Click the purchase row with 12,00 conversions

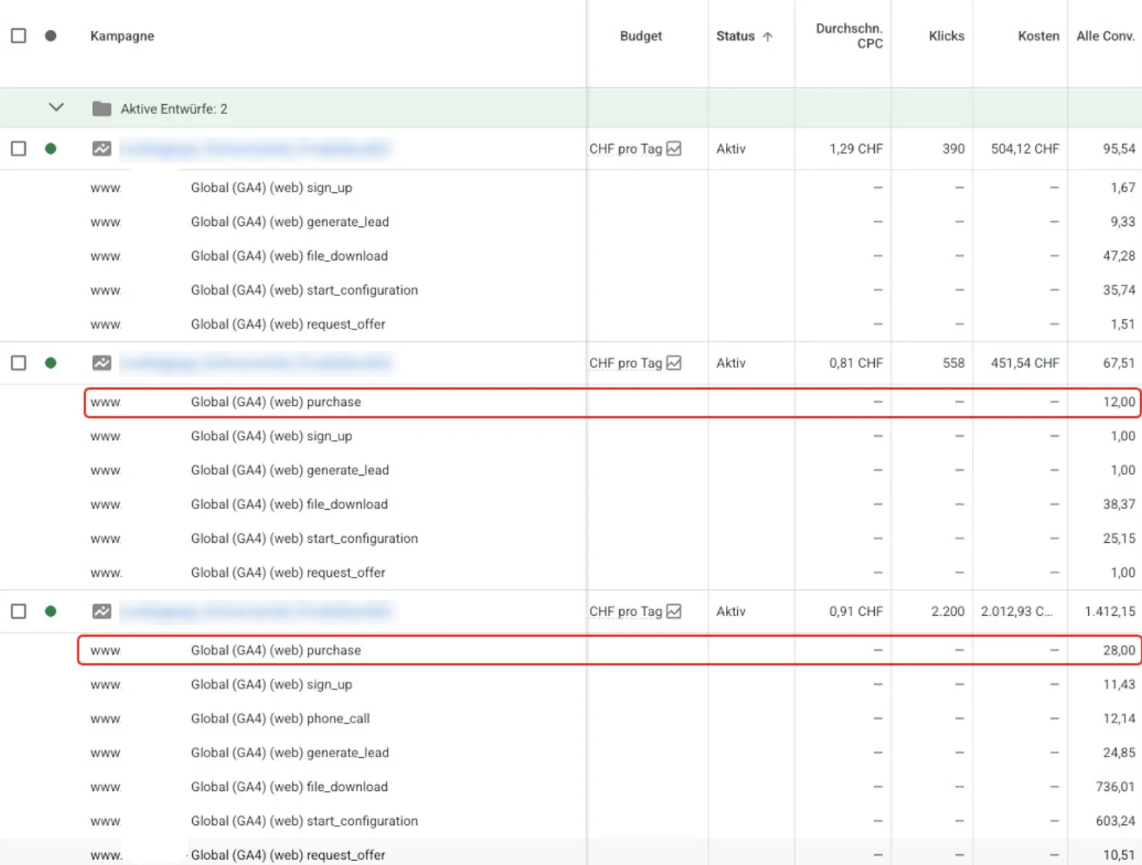click(x=612, y=402)
